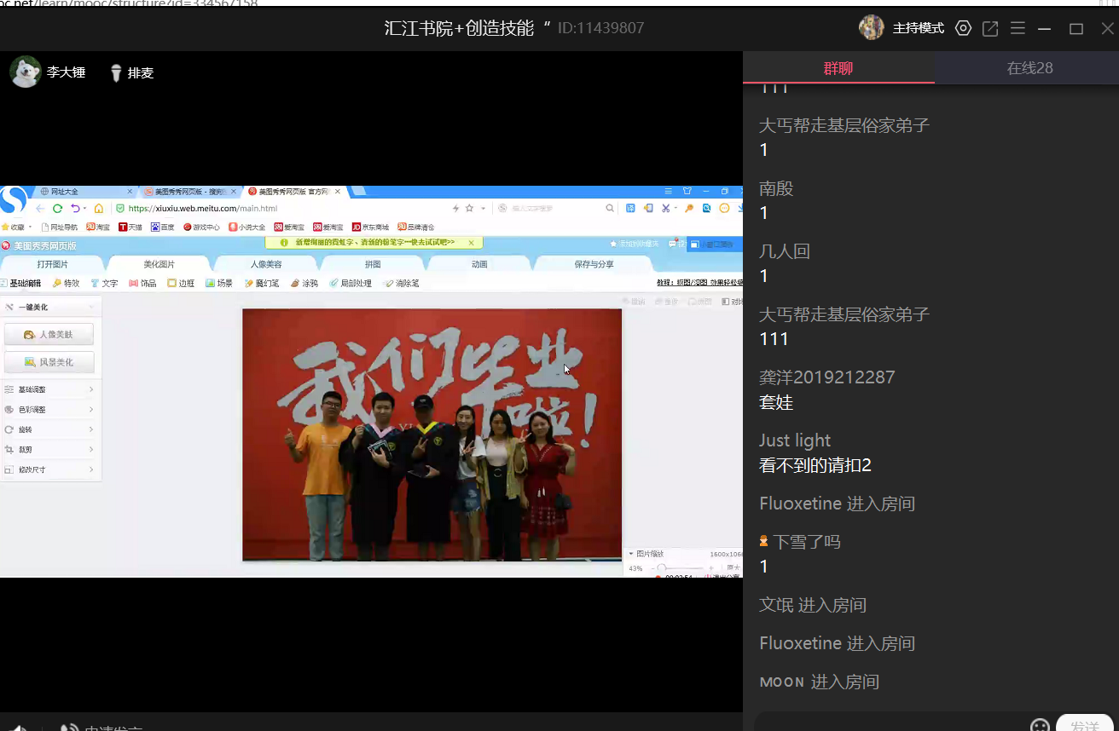Viewport: 1119px width, 731px height.
Task: Expand the 基础调整 section
Action: pyautogui.click(x=49, y=389)
